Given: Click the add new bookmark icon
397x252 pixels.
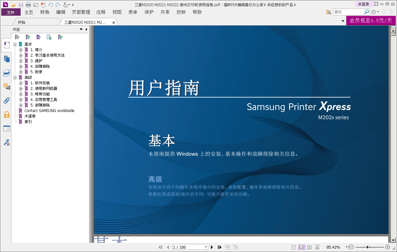Looking at the screenshot, I should pyautogui.click(x=28, y=37).
